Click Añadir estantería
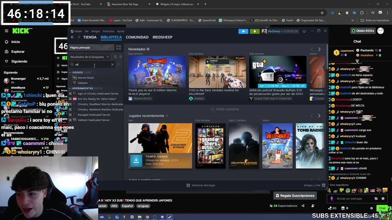The width and height of the screenshot is (392, 220). pyautogui.click(x=225, y=109)
